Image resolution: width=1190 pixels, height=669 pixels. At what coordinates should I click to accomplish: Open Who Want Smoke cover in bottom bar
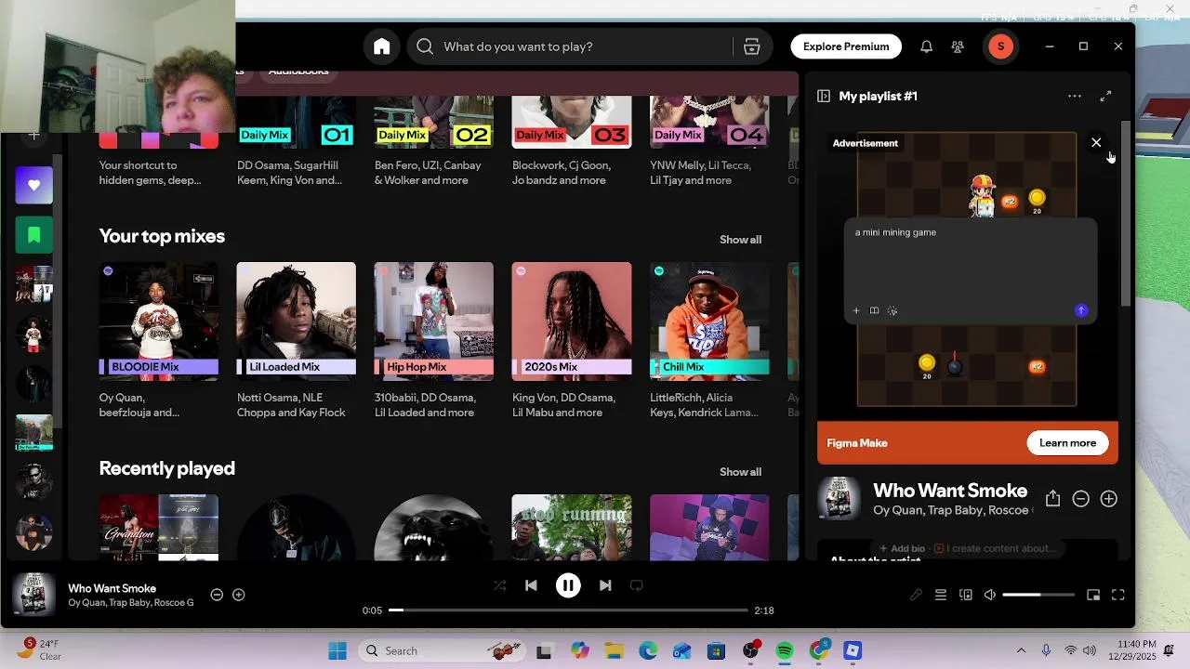point(33,595)
